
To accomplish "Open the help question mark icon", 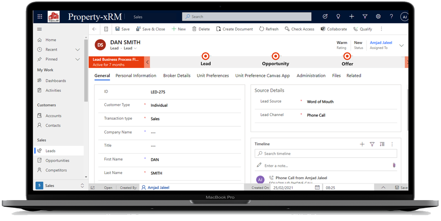I will coord(391,16).
